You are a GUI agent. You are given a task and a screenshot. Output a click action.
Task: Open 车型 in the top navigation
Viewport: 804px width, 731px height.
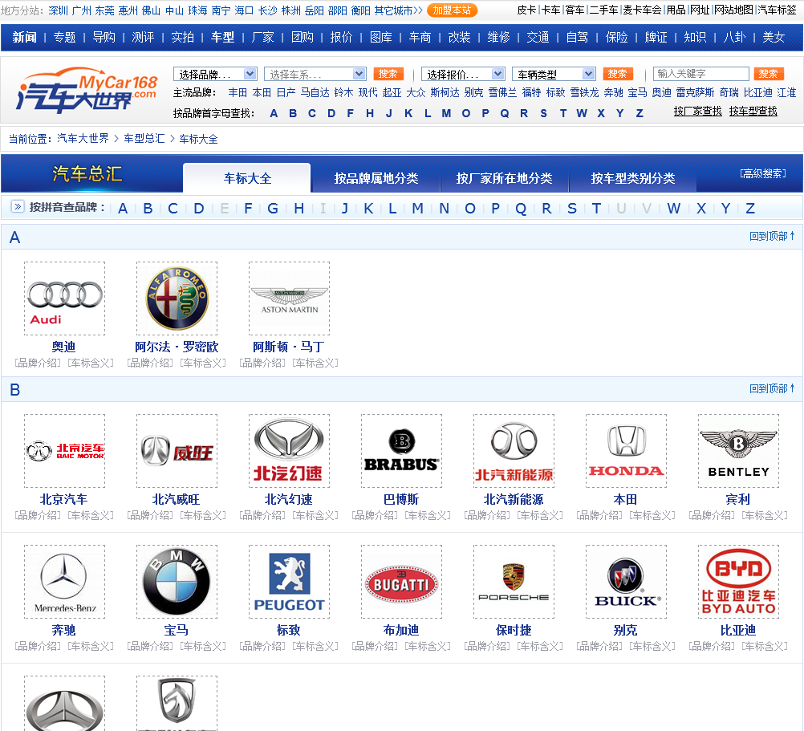tap(222, 38)
